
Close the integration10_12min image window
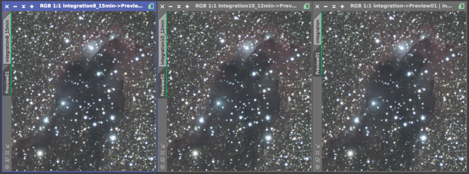tap(163, 6)
